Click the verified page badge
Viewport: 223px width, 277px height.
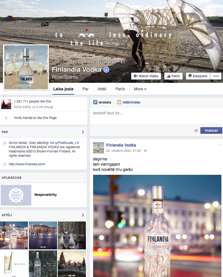click(x=106, y=70)
